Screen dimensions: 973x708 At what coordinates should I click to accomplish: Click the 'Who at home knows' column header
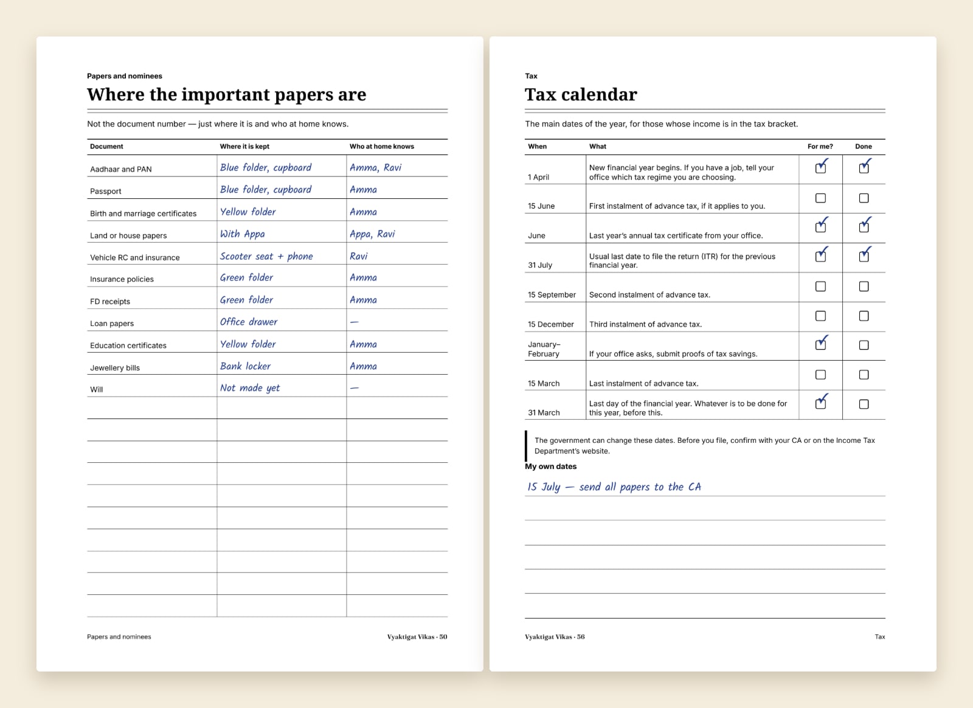(x=382, y=147)
